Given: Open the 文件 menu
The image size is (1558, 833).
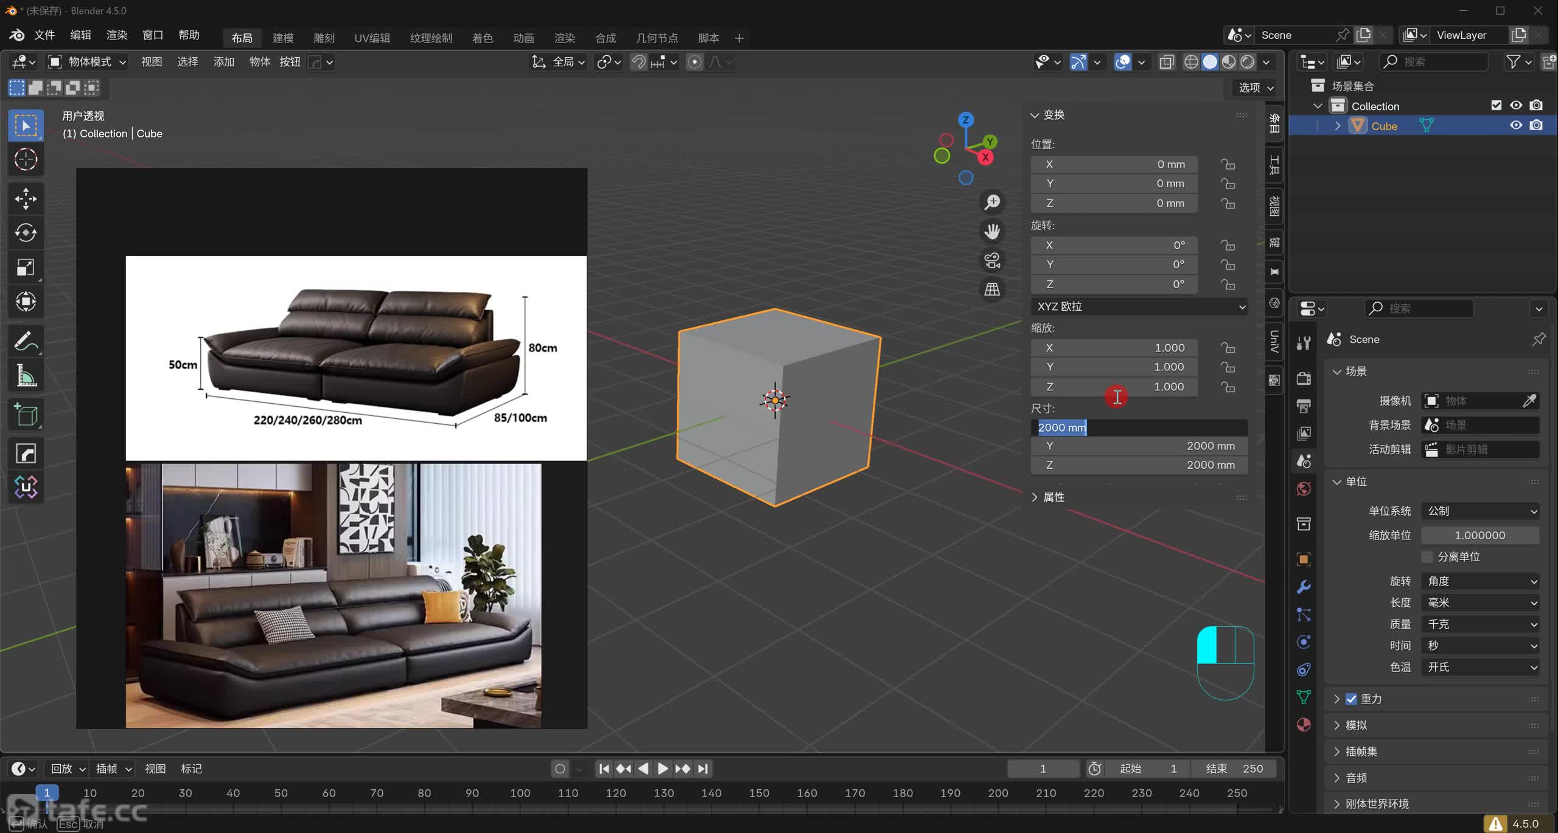Looking at the screenshot, I should 44,35.
